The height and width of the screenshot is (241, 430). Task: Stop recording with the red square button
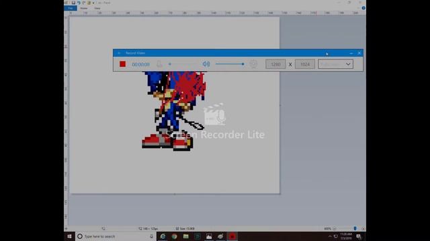click(122, 64)
